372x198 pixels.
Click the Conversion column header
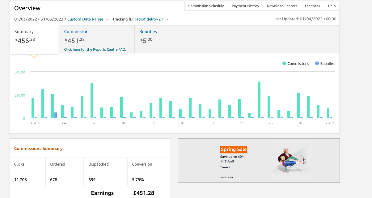pyautogui.click(x=142, y=164)
